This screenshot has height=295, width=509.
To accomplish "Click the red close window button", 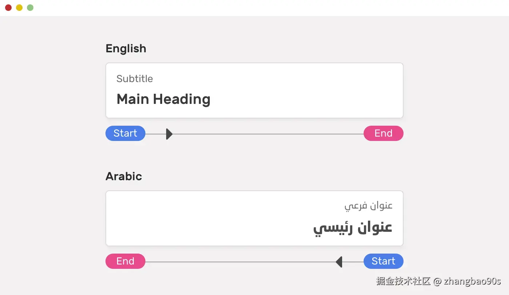I will coord(8,8).
